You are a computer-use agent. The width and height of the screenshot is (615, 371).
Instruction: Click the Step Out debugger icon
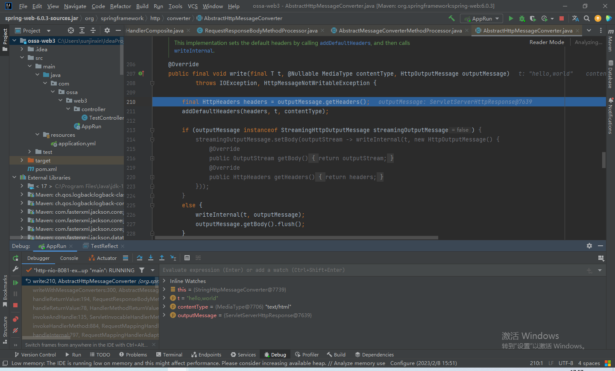[162, 258]
